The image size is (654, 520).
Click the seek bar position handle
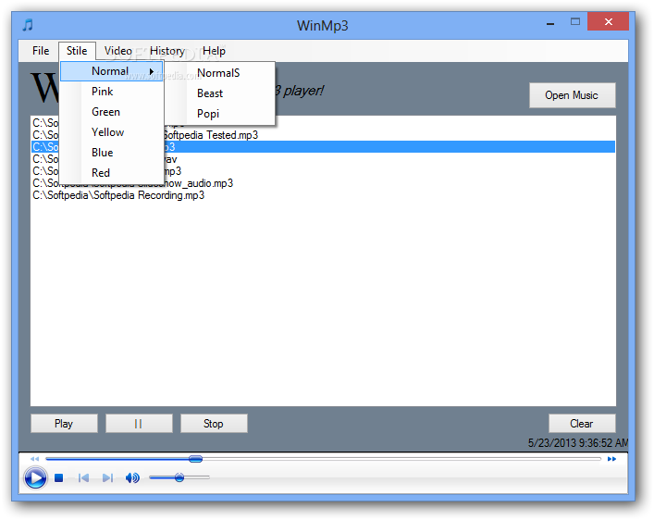(195, 459)
